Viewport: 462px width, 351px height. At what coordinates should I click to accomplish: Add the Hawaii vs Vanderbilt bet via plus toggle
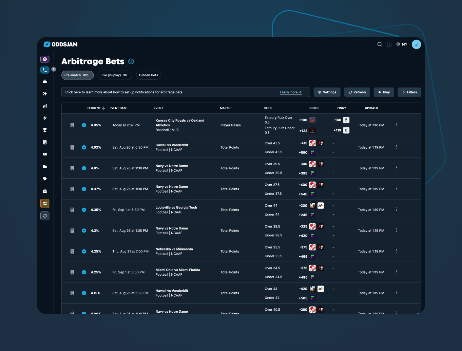coord(84,147)
